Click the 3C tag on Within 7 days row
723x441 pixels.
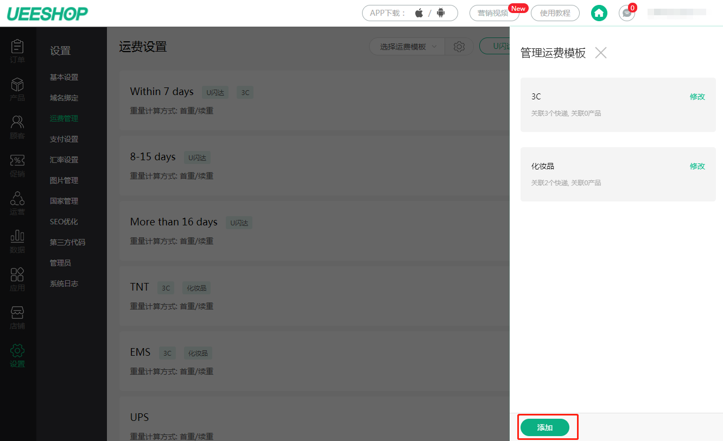click(245, 92)
